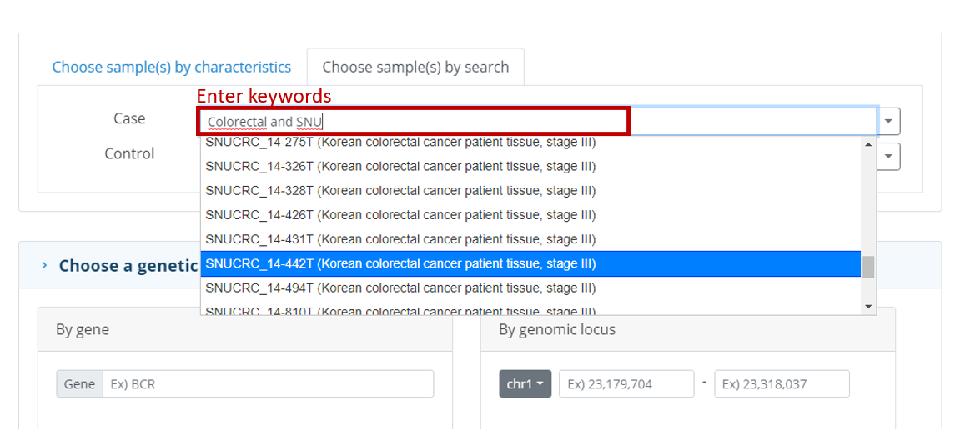Select SNUCRC_14-275T from the list
Screen dimensions: 955x446
tap(530, 143)
